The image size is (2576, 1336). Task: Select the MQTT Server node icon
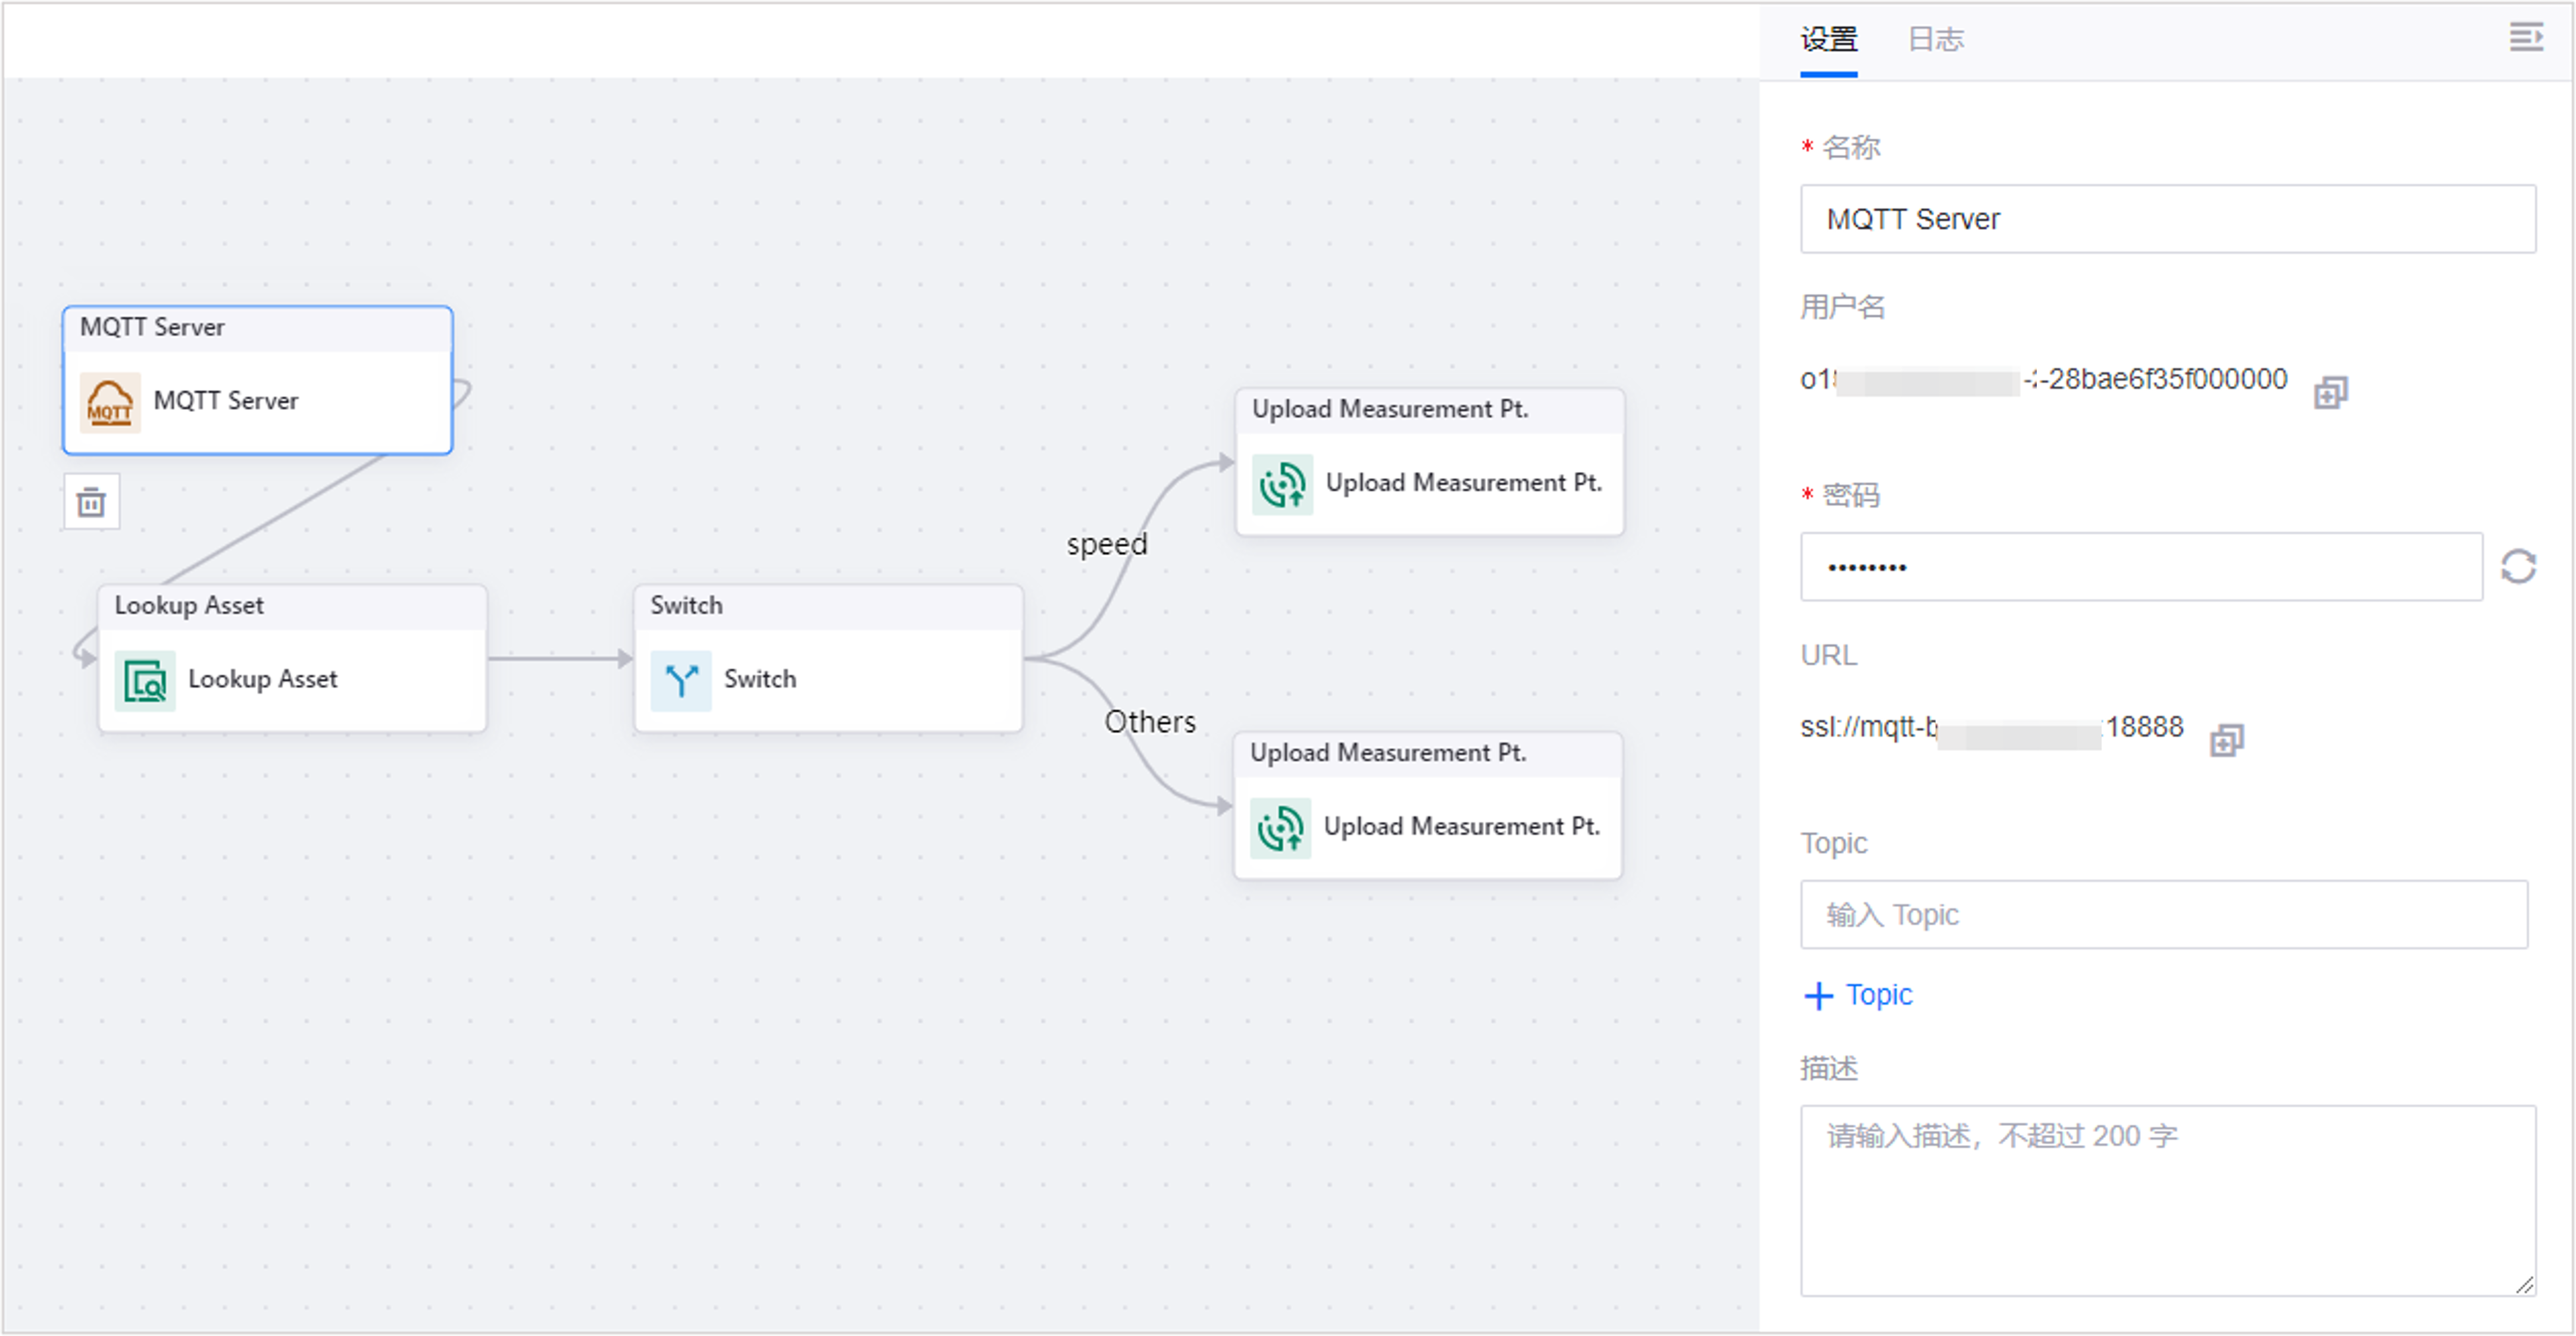[x=110, y=401]
